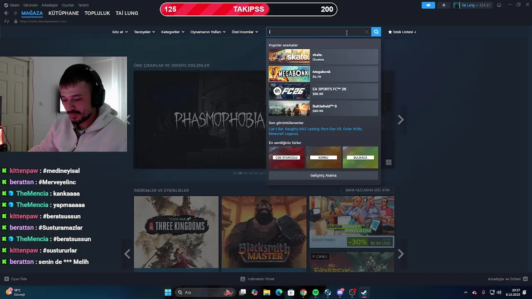Go back with the navigation back arrow

(6, 13)
